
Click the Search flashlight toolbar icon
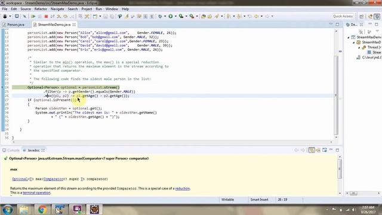coord(217,16)
